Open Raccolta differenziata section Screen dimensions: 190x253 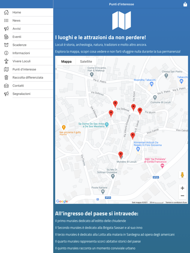(26, 77)
